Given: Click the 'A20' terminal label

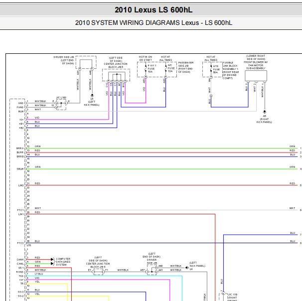Looking at the screenshot, I should [164, 81].
